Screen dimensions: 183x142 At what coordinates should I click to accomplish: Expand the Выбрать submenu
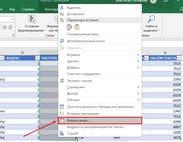pyautogui.click(x=138, y=67)
